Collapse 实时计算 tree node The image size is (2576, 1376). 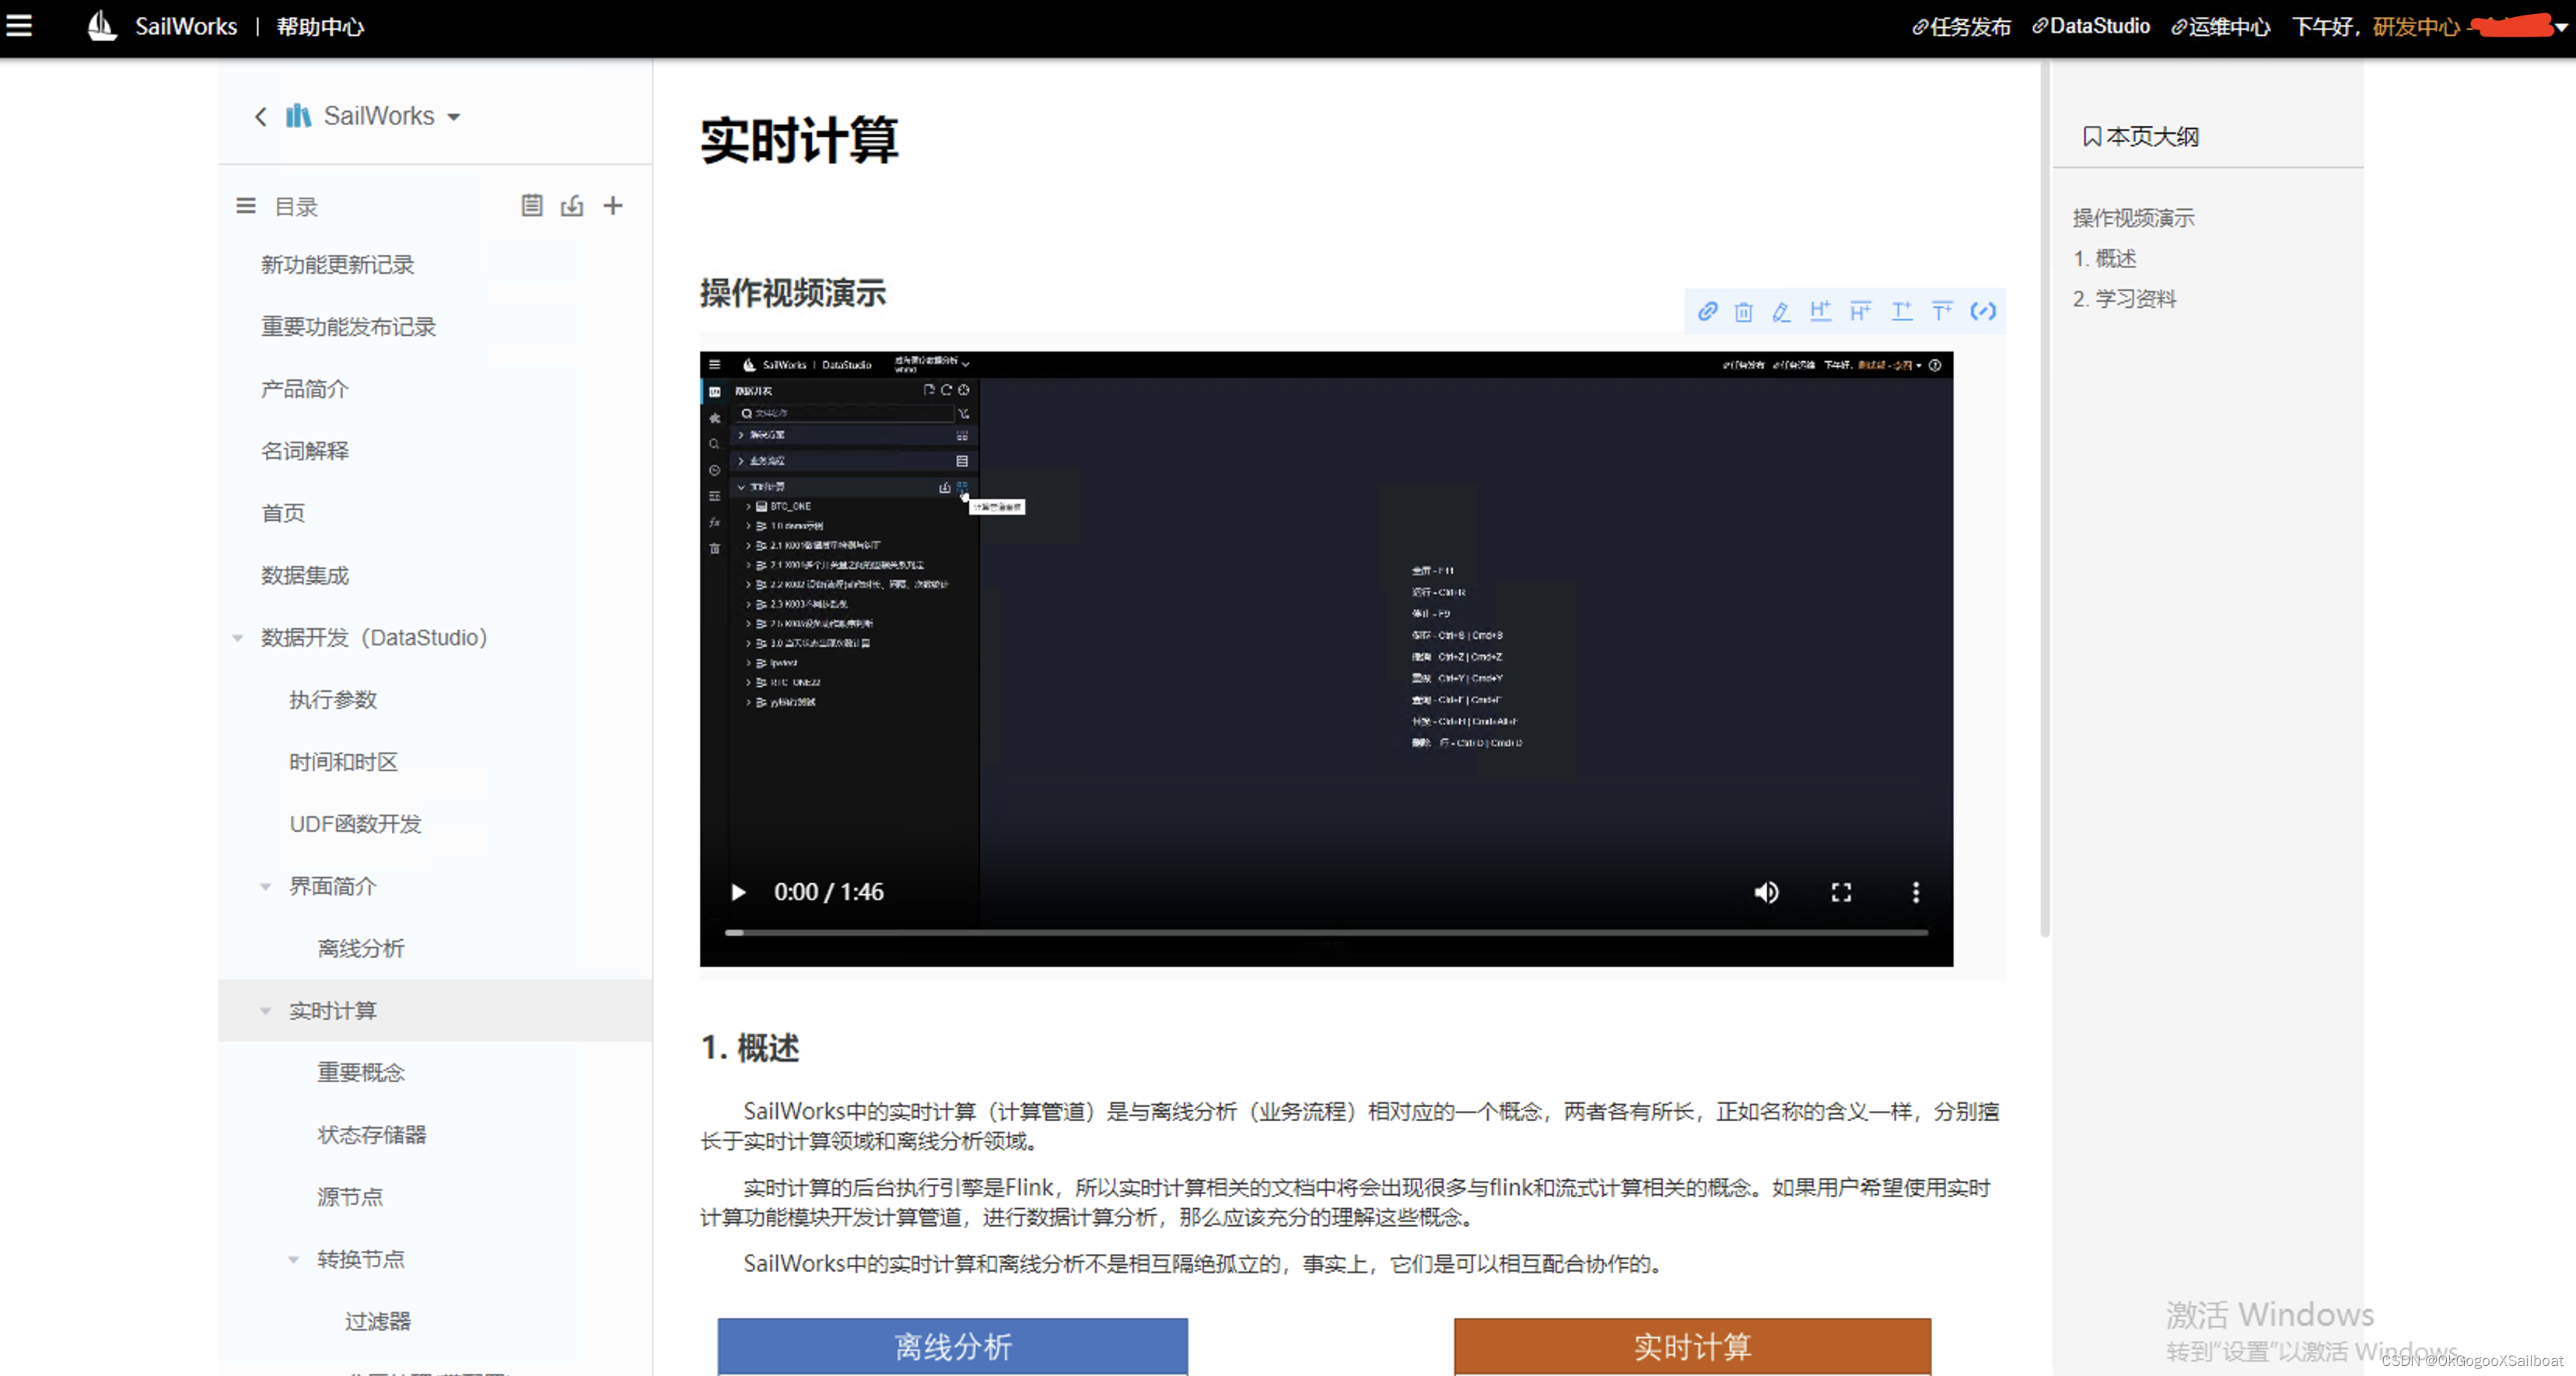pyautogui.click(x=266, y=1011)
